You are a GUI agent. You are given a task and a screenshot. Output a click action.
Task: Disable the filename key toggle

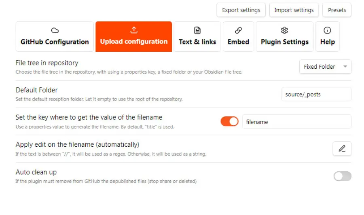point(229,122)
